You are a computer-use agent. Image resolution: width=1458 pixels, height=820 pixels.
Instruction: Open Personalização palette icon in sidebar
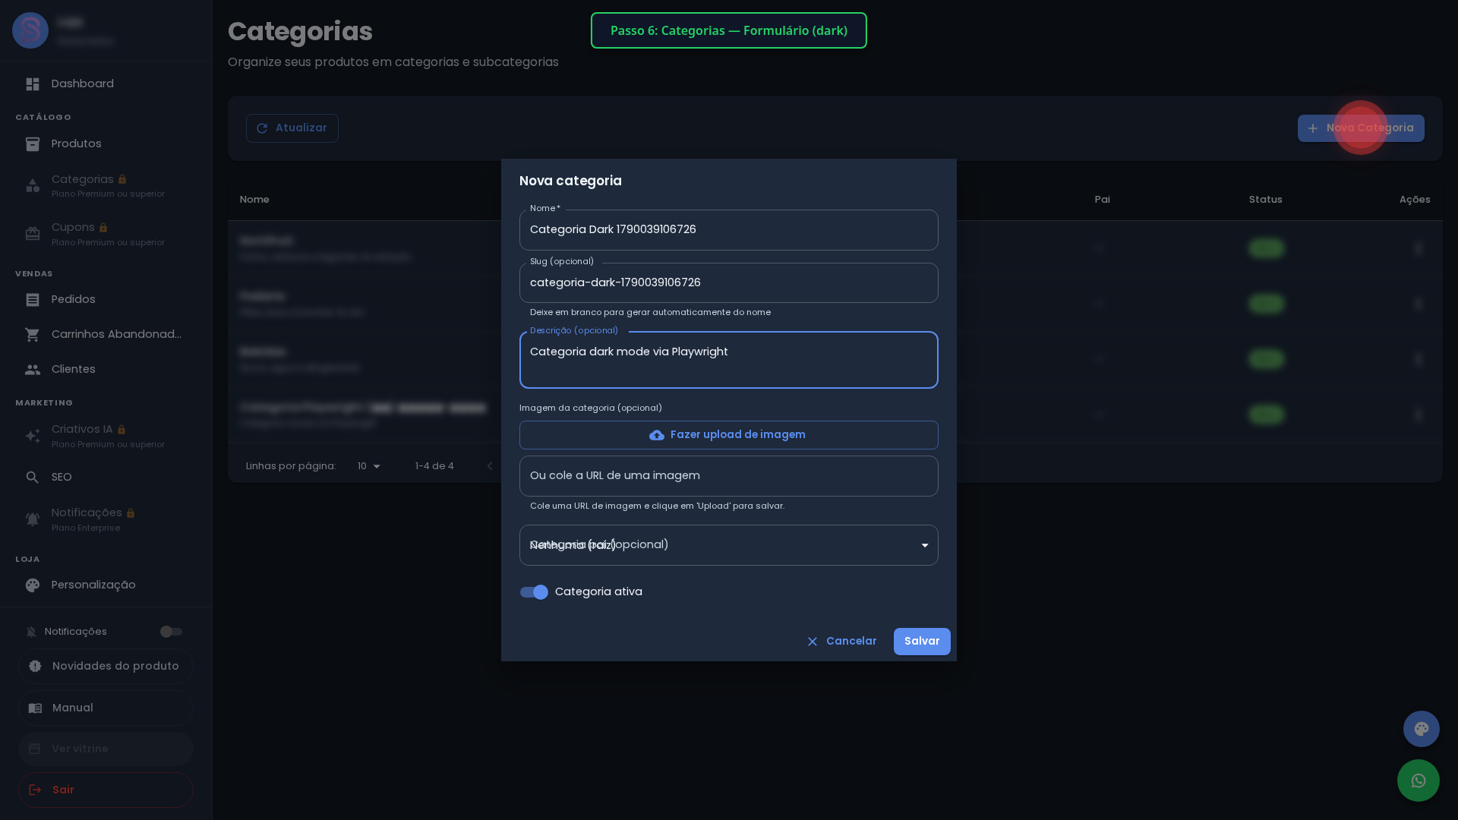tap(33, 585)
